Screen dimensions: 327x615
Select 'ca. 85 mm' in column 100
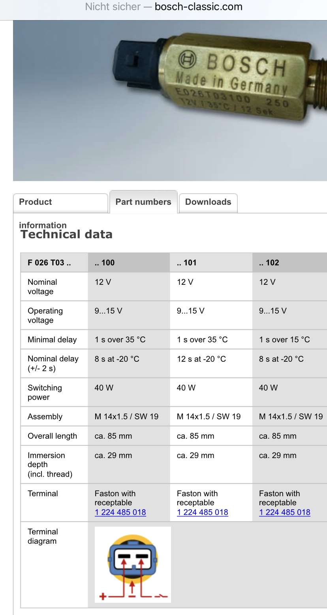tap(113, 436)
